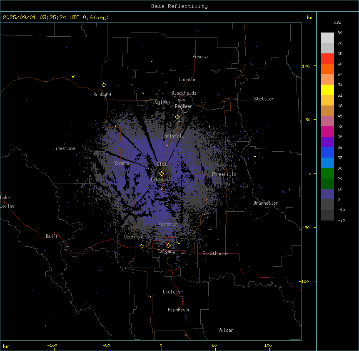Click the yellow V marker northeast of Calgary
Screen dimensions: 359x351
[179, 243]
